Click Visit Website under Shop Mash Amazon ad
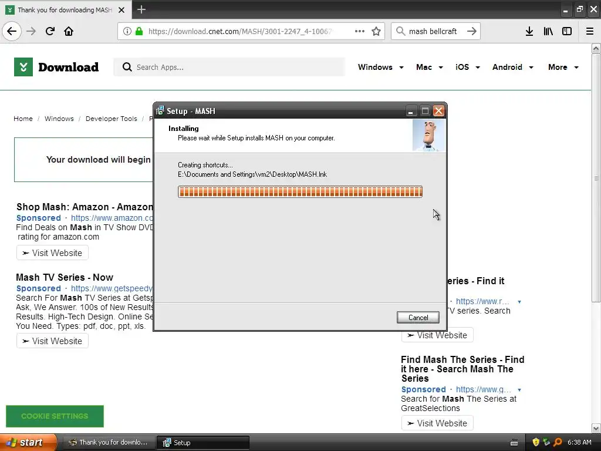This screenshot has width=601, height=451. point(52,253)
